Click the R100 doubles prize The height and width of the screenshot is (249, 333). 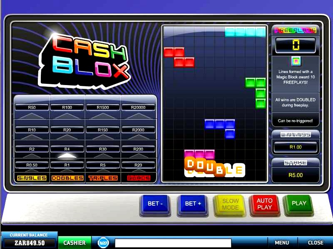(67, 107)
